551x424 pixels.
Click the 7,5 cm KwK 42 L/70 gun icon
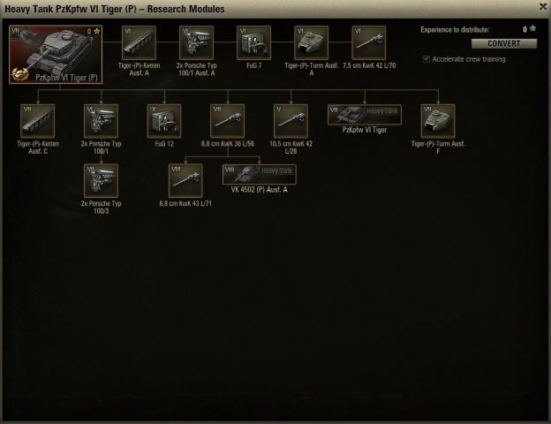pos(368,42)
